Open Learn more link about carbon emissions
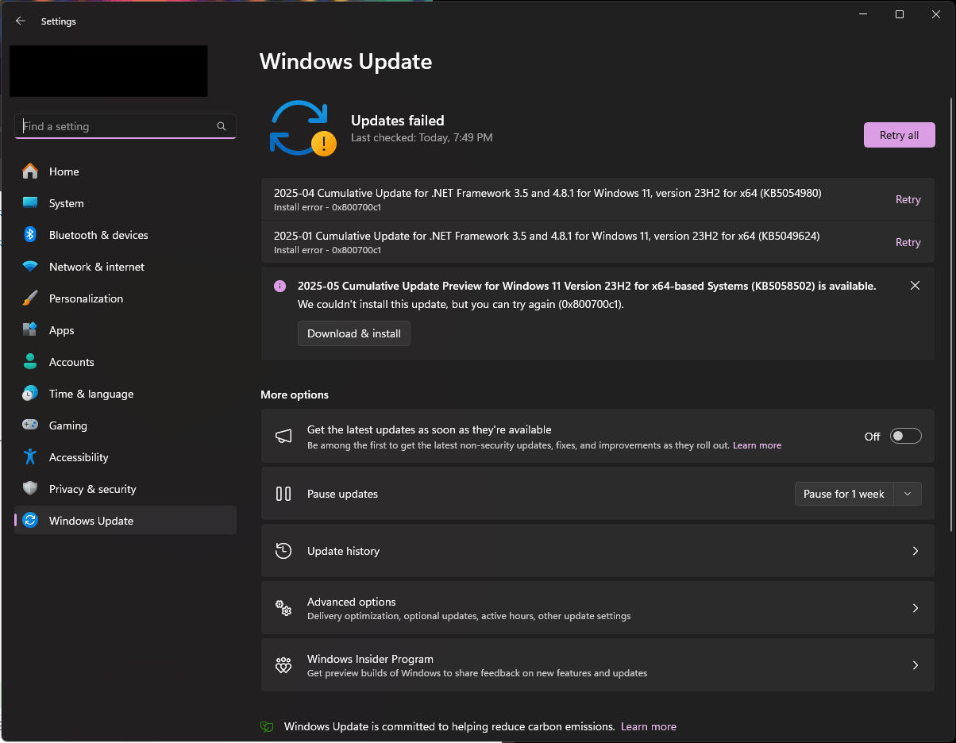Image resolution: width=956 pixels, height=743 pixels. point(649,726)
